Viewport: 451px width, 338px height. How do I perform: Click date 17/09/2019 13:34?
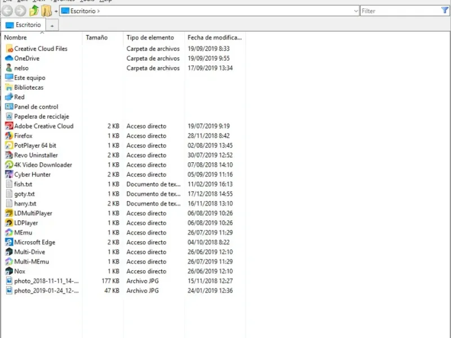(x=210, y=68)
